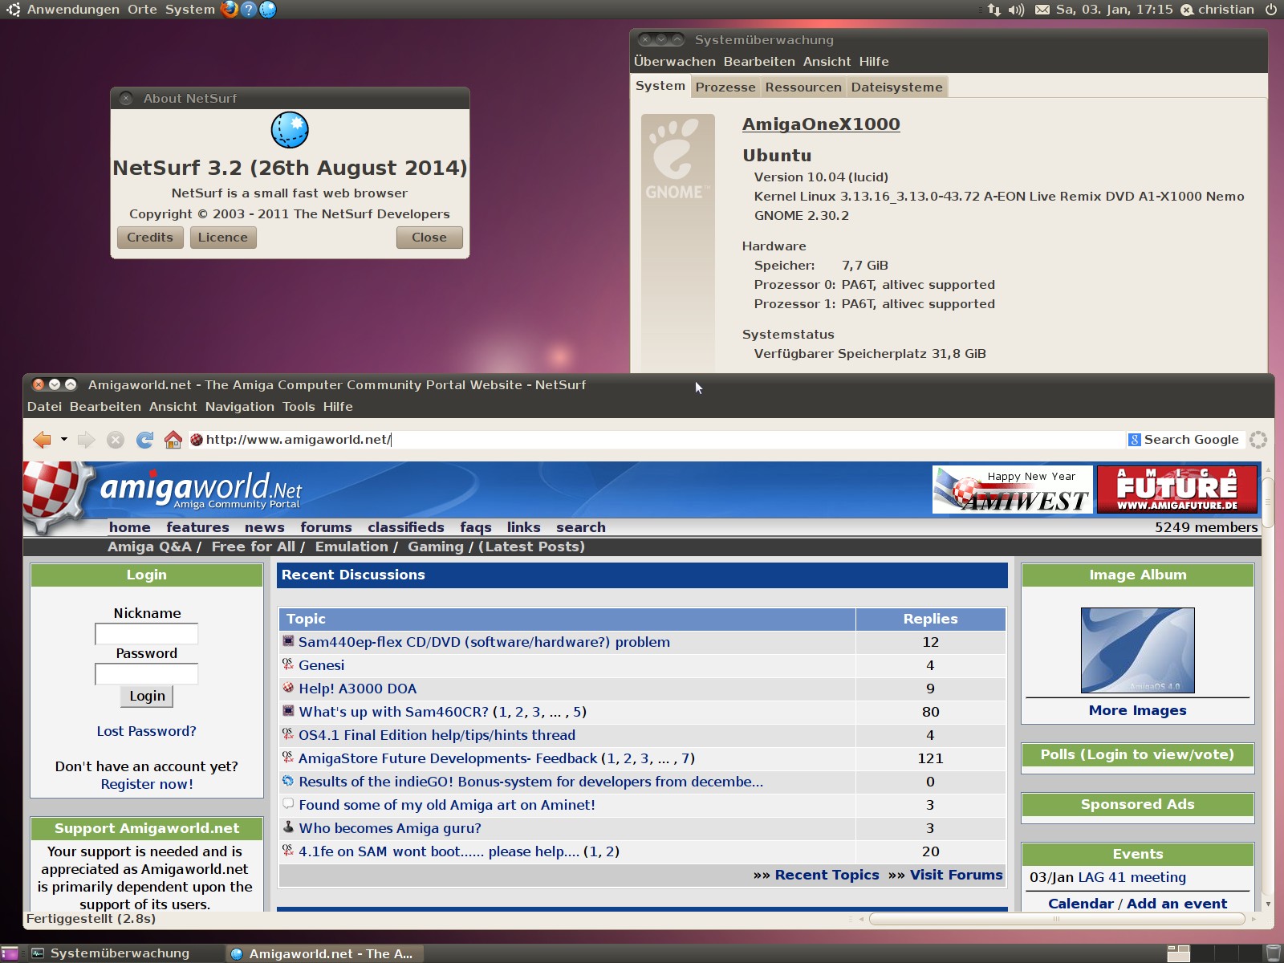Switch to the Prozesse tab
Screen dimensions: 1284x963
click(725, 87)
